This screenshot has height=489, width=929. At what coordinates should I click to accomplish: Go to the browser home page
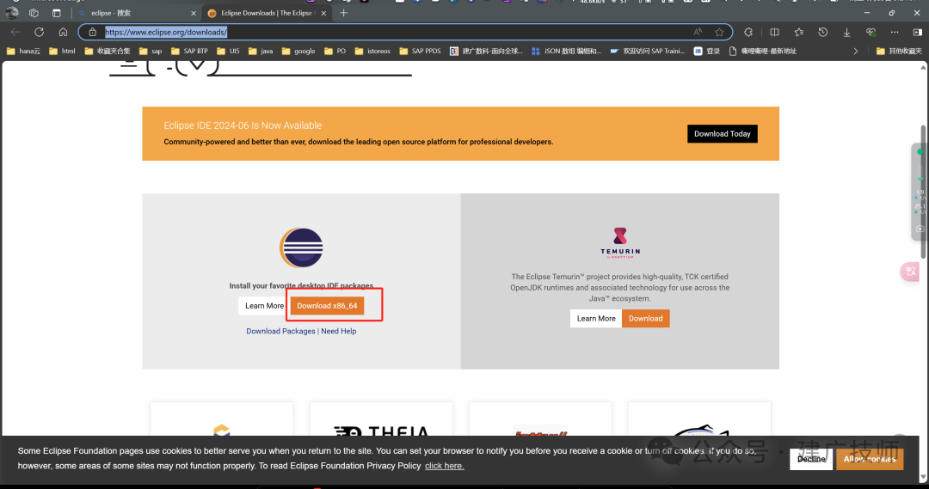coord(63,32)
